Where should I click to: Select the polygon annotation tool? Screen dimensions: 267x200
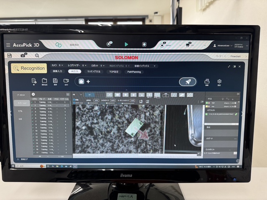click(x=133, y=95)
